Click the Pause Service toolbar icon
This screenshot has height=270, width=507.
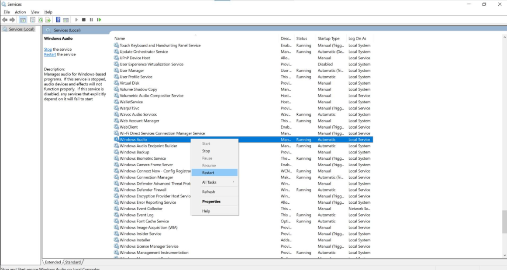[91, 19]
